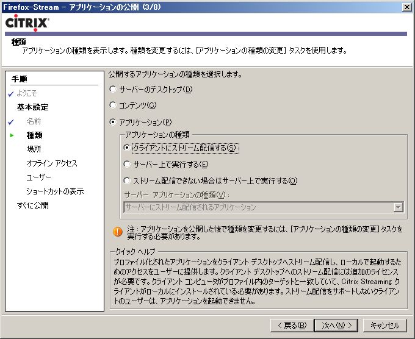415x339 pixels.
Task: Click the 公開するアプリケーションの種類を選択します text
Action: pos(175,74)
